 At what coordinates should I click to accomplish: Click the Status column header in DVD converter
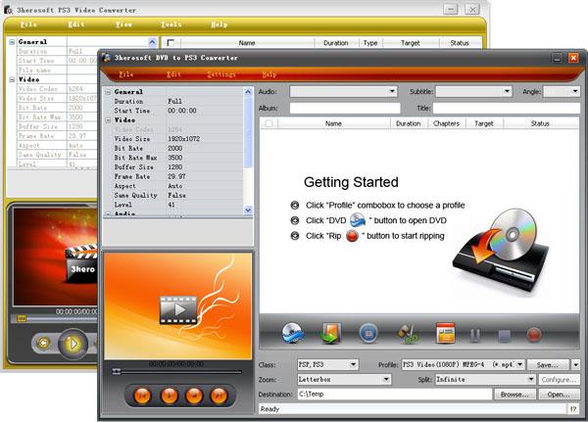coord(540,123)
